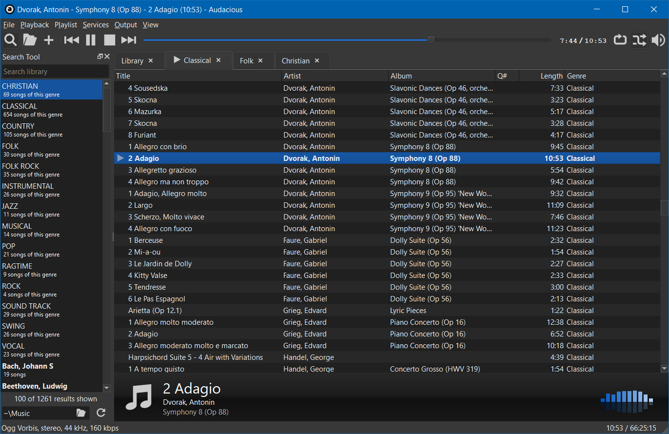
Task: Select '3 Allegretto grazioso' track
Action: click(x=387, y=170)
